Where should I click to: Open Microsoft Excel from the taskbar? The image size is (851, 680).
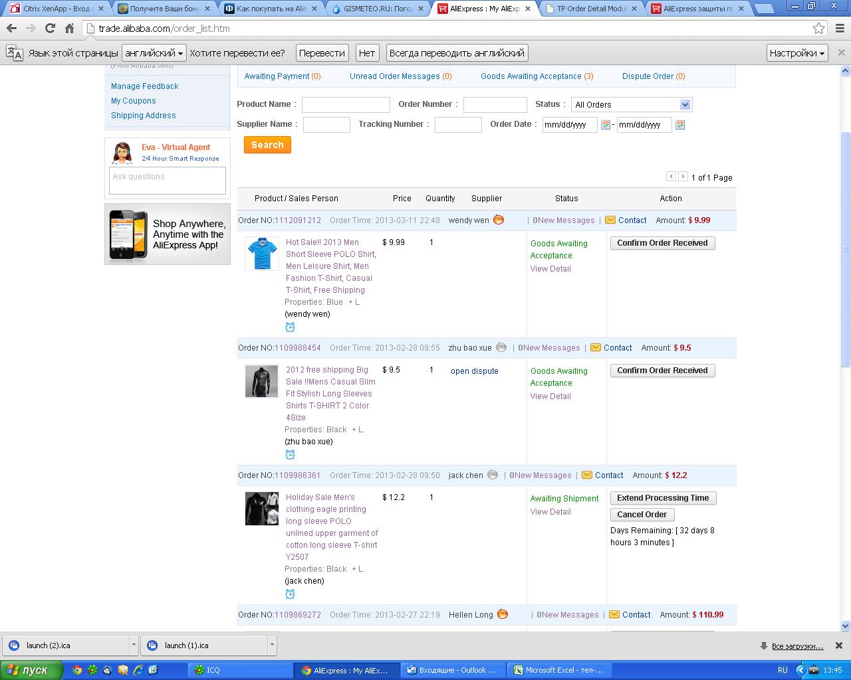coord(558,670)
